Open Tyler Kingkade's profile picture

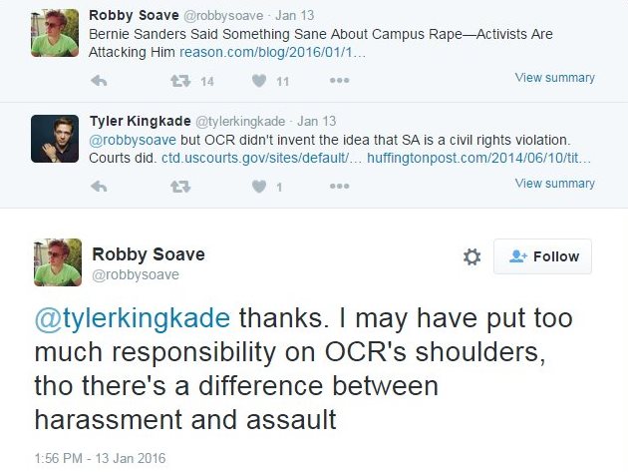click(55, 140)
